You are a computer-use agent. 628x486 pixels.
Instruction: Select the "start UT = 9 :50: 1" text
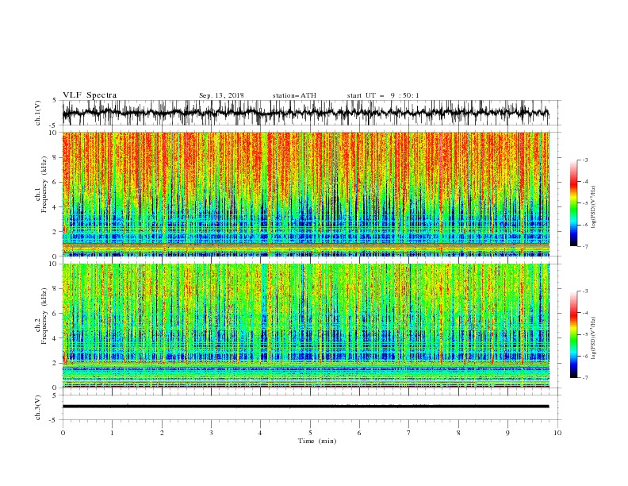[383, 95]
